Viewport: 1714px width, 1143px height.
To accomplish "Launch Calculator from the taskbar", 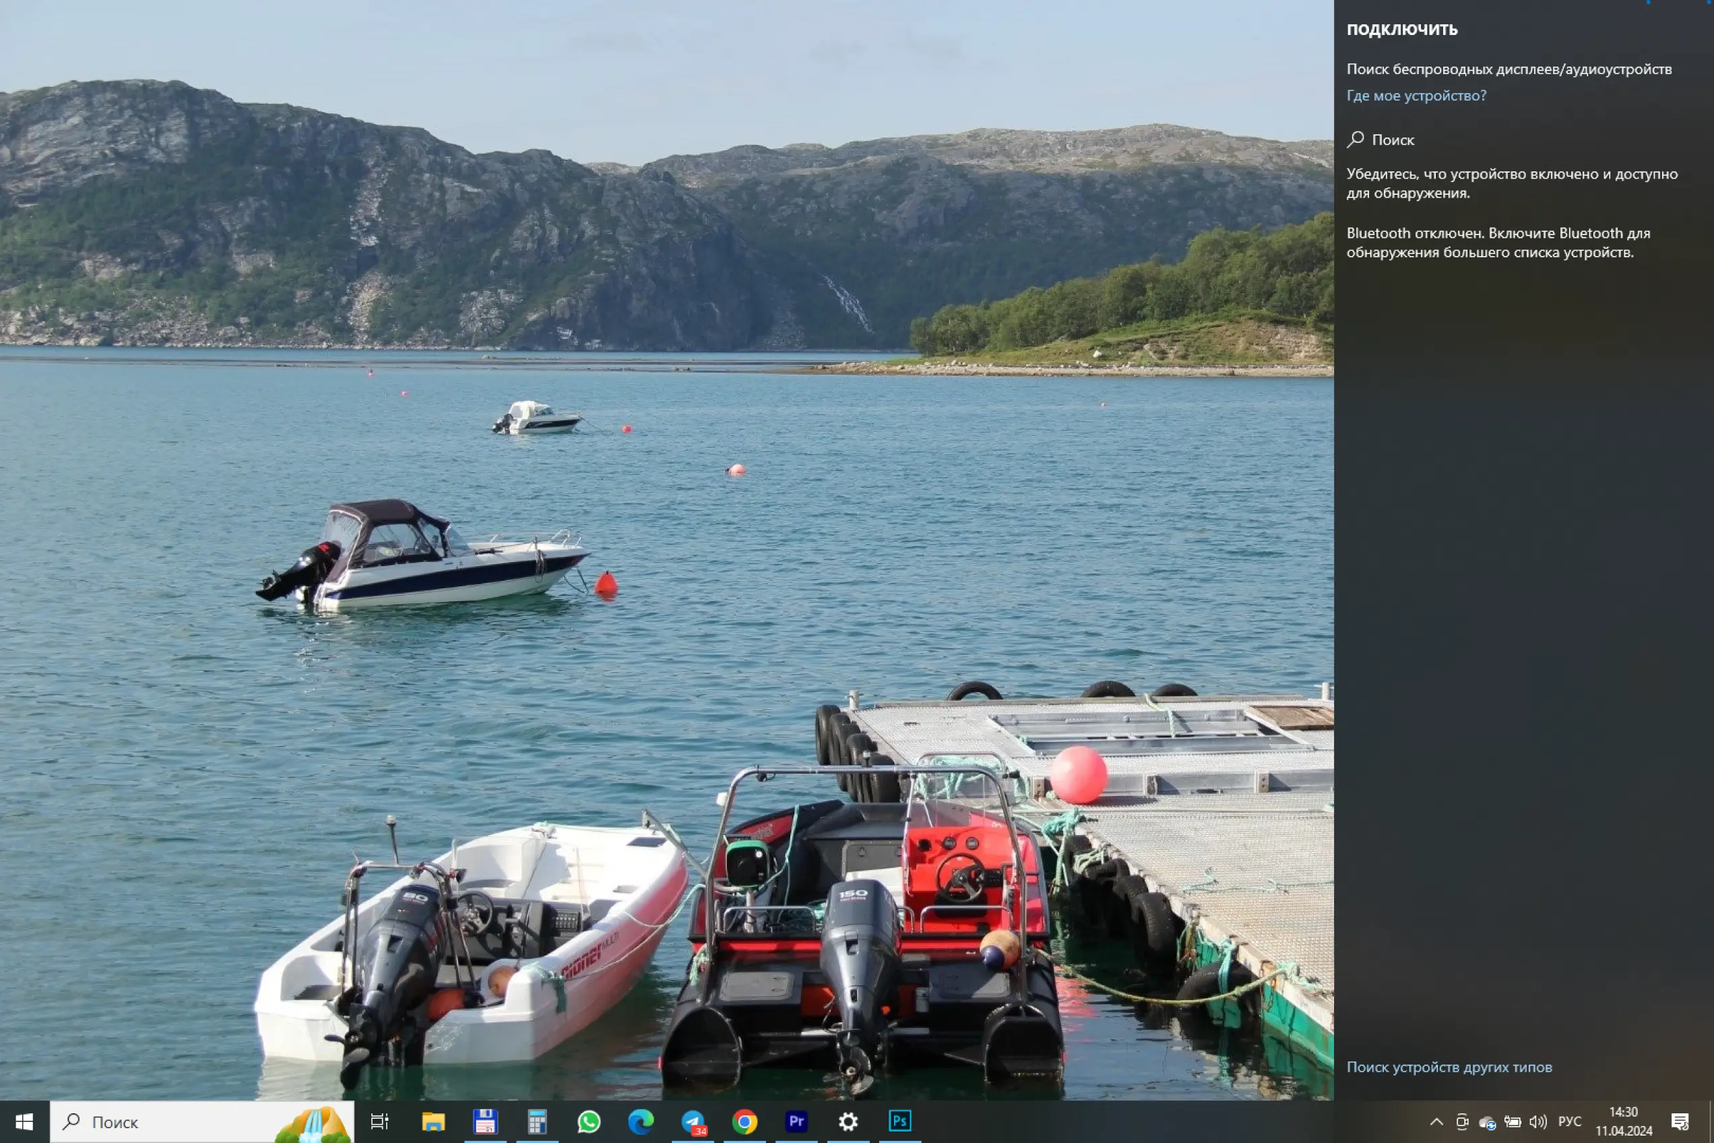I will (537, 1122).
